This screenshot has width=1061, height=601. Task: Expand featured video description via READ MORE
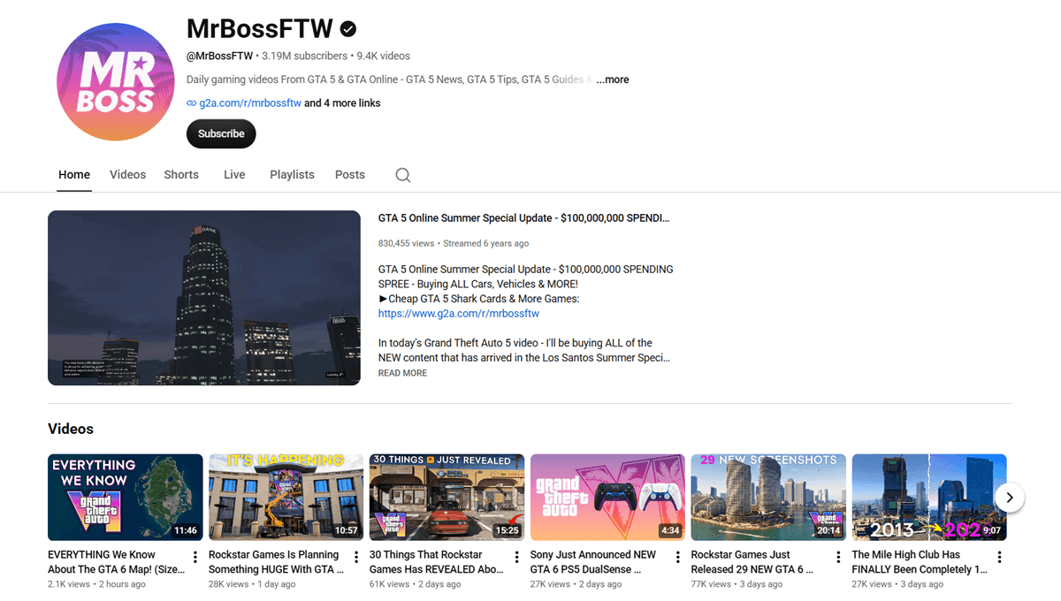[x=402, y=373]
